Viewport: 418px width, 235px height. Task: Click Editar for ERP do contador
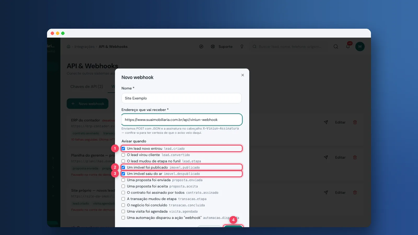340,122
